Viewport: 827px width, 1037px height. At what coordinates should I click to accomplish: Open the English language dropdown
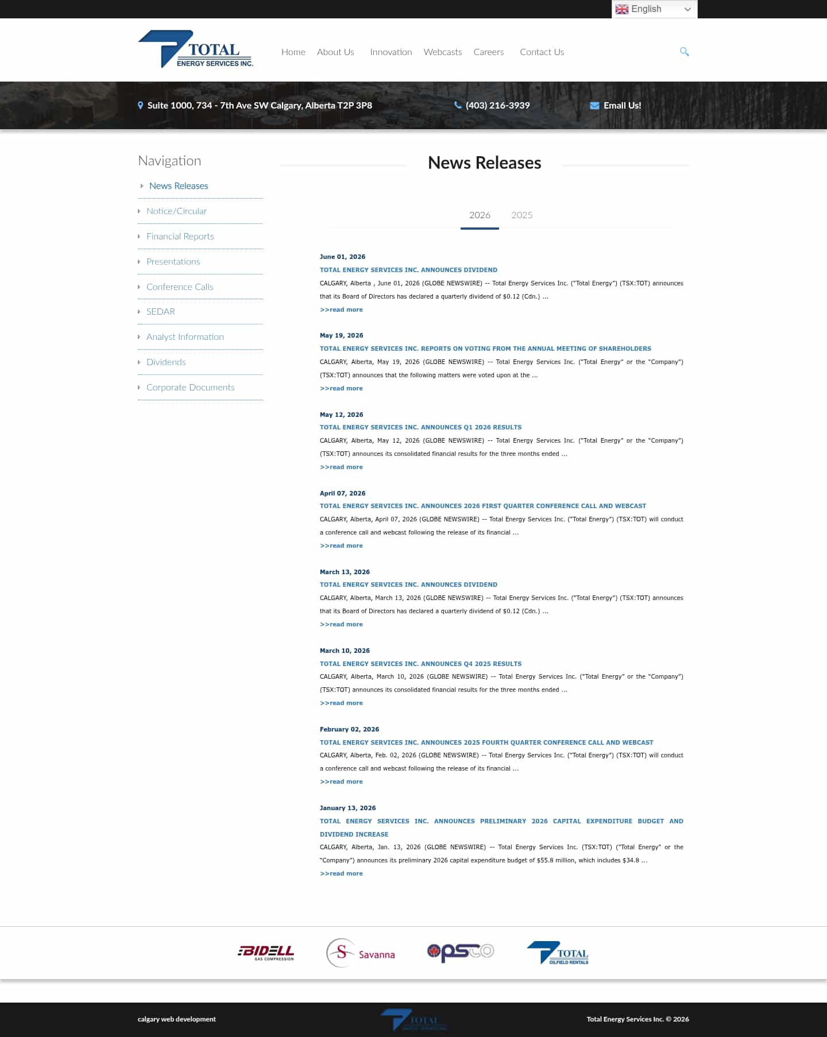(654, 9)
